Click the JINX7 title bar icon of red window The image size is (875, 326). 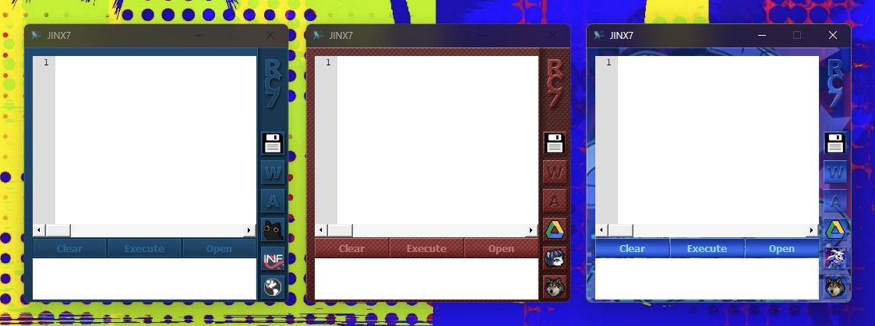(319, 35)
